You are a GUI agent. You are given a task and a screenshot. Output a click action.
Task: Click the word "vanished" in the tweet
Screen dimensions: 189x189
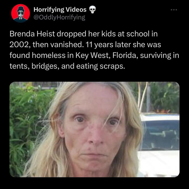[x=66, y=45]
